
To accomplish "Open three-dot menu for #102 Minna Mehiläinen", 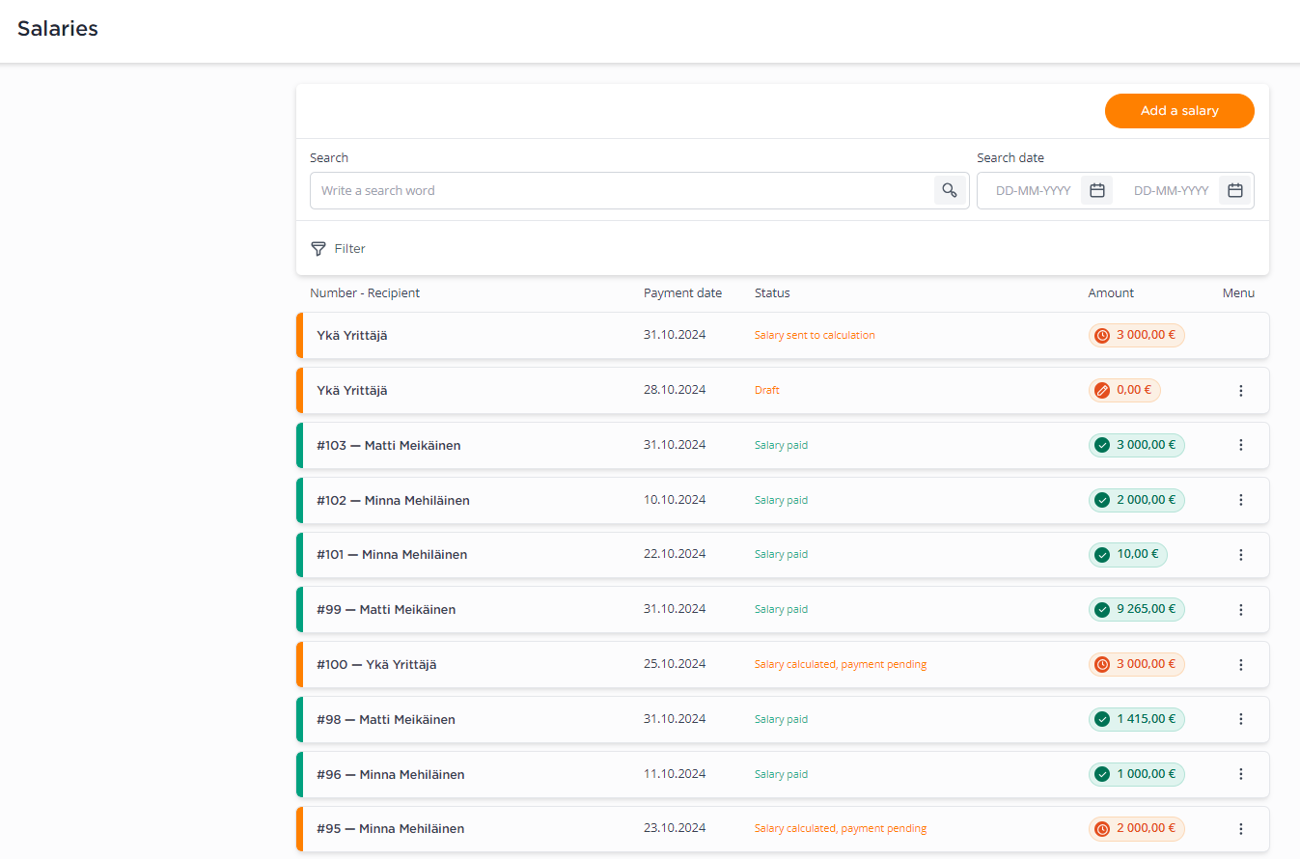I will coord(1241,500).
